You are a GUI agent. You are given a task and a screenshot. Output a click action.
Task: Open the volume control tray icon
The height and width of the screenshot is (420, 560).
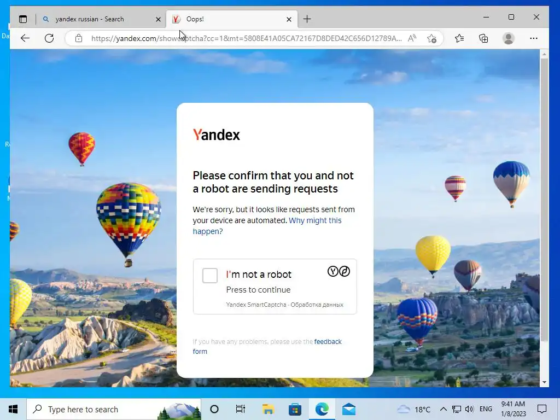469,409
